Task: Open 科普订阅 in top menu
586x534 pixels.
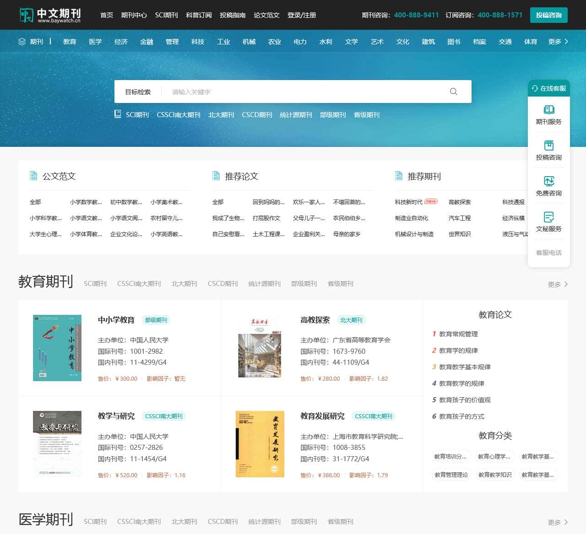Action: (199, 15)
